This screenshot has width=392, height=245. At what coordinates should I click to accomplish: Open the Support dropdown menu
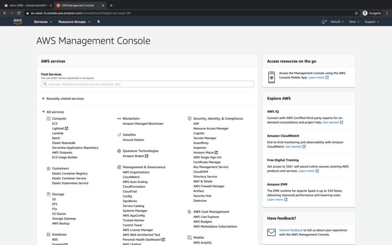coord(372,22)
